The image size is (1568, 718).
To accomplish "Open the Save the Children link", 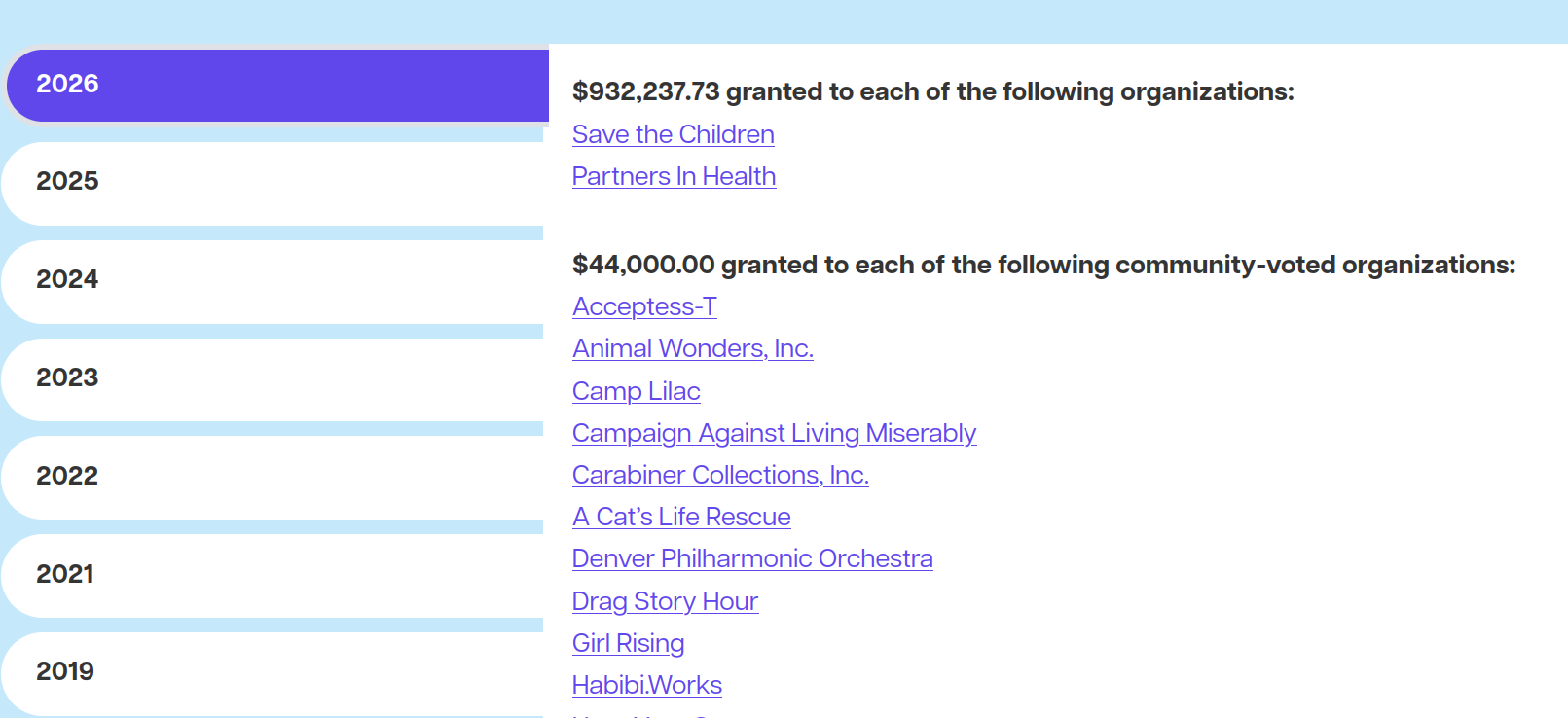I will click(674, 134).
